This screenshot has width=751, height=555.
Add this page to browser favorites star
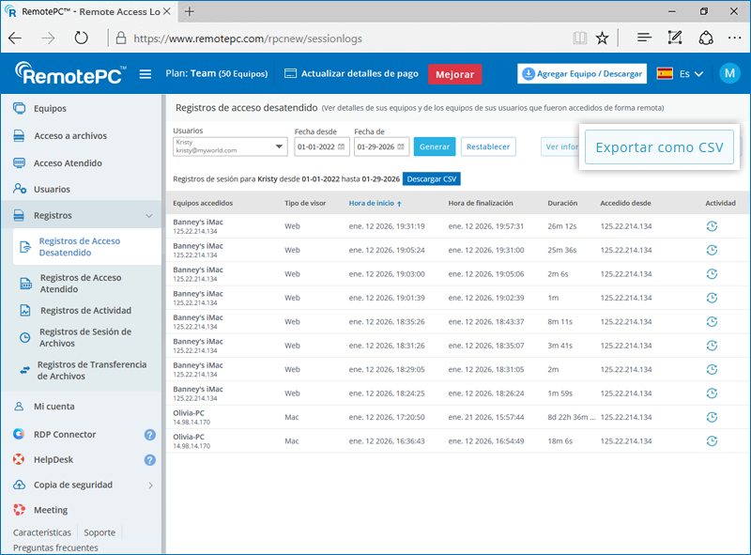pos(602,39)
